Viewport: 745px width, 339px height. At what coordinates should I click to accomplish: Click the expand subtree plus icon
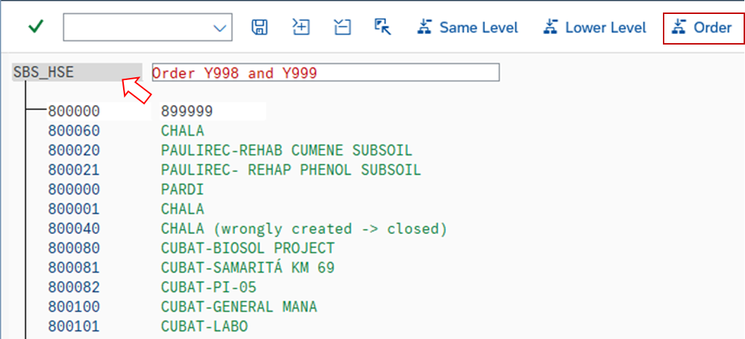click(x=301, y=27)
